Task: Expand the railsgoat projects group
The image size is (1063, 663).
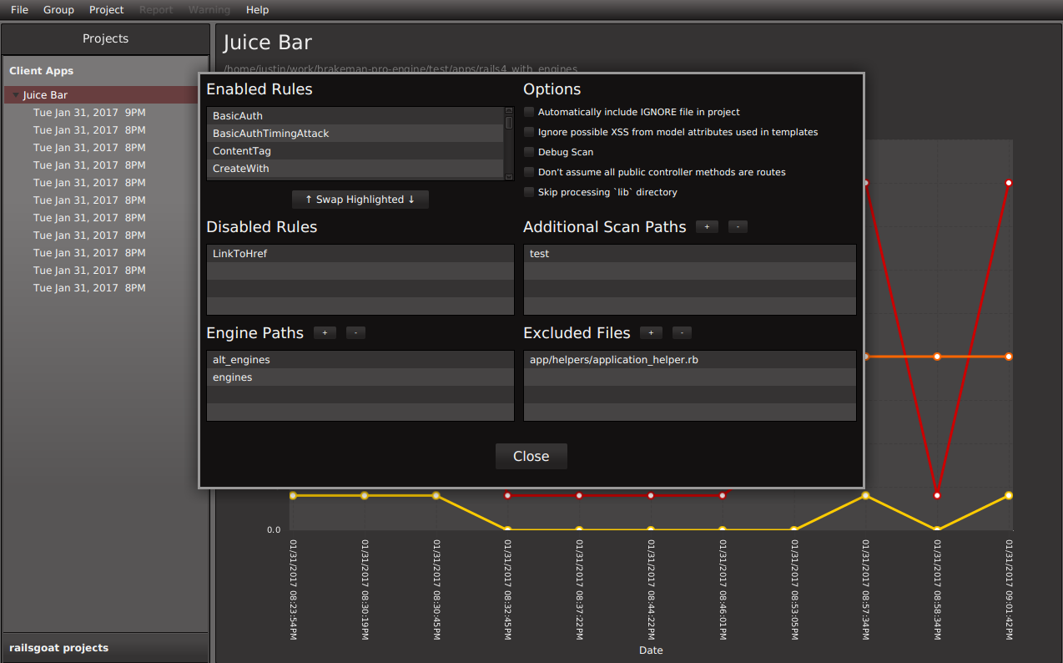Action: [x=104, y=648]
